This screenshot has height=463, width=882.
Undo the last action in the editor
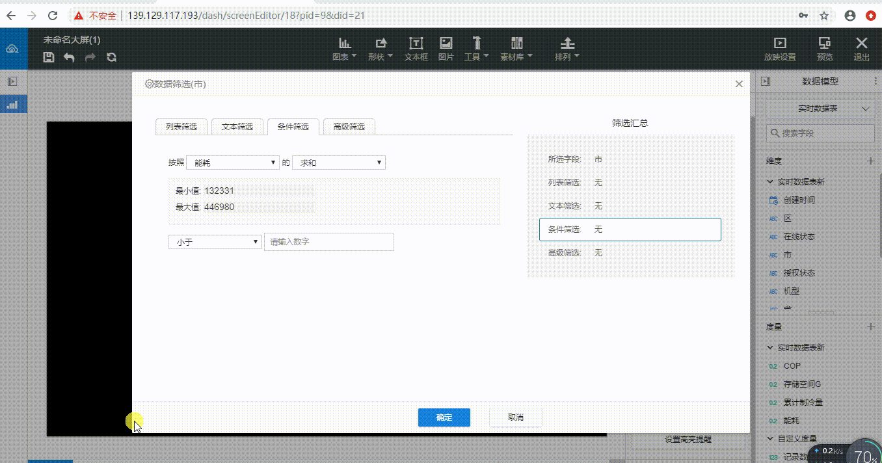point(69,57)
